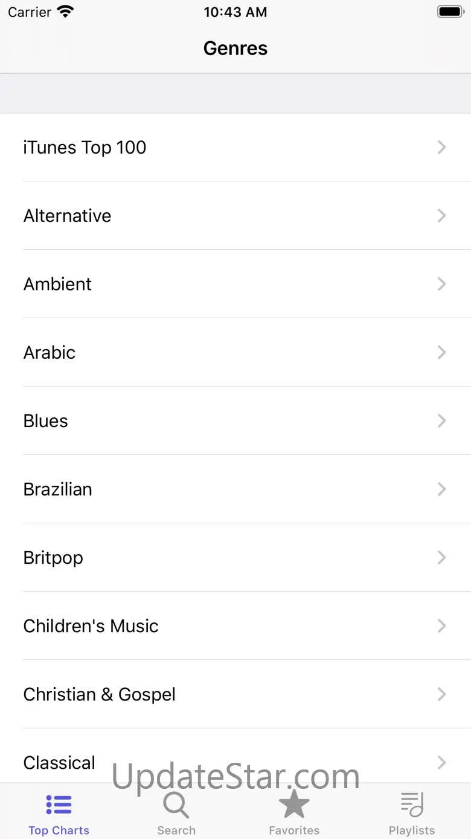The height and width of the screenshot is (839, 471).
Task: Switch to the Playlists tab label
Action: tap(412, 831)
